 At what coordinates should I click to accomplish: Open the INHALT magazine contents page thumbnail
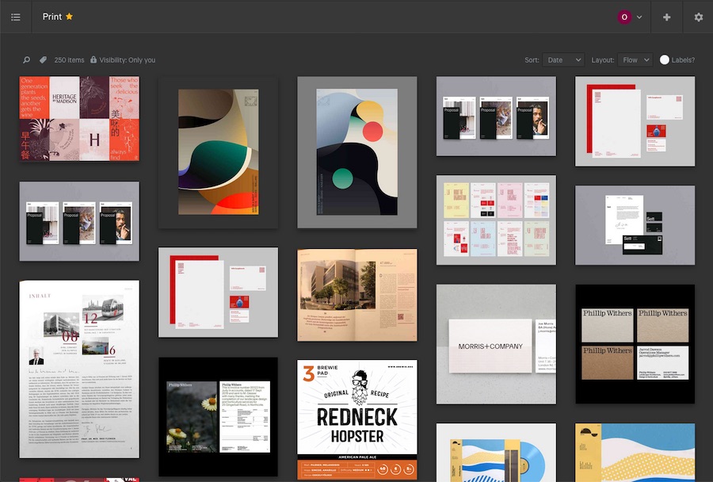pos(79,369)
